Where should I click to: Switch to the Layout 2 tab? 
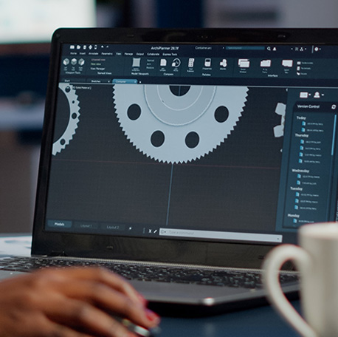tap(113, 227)
